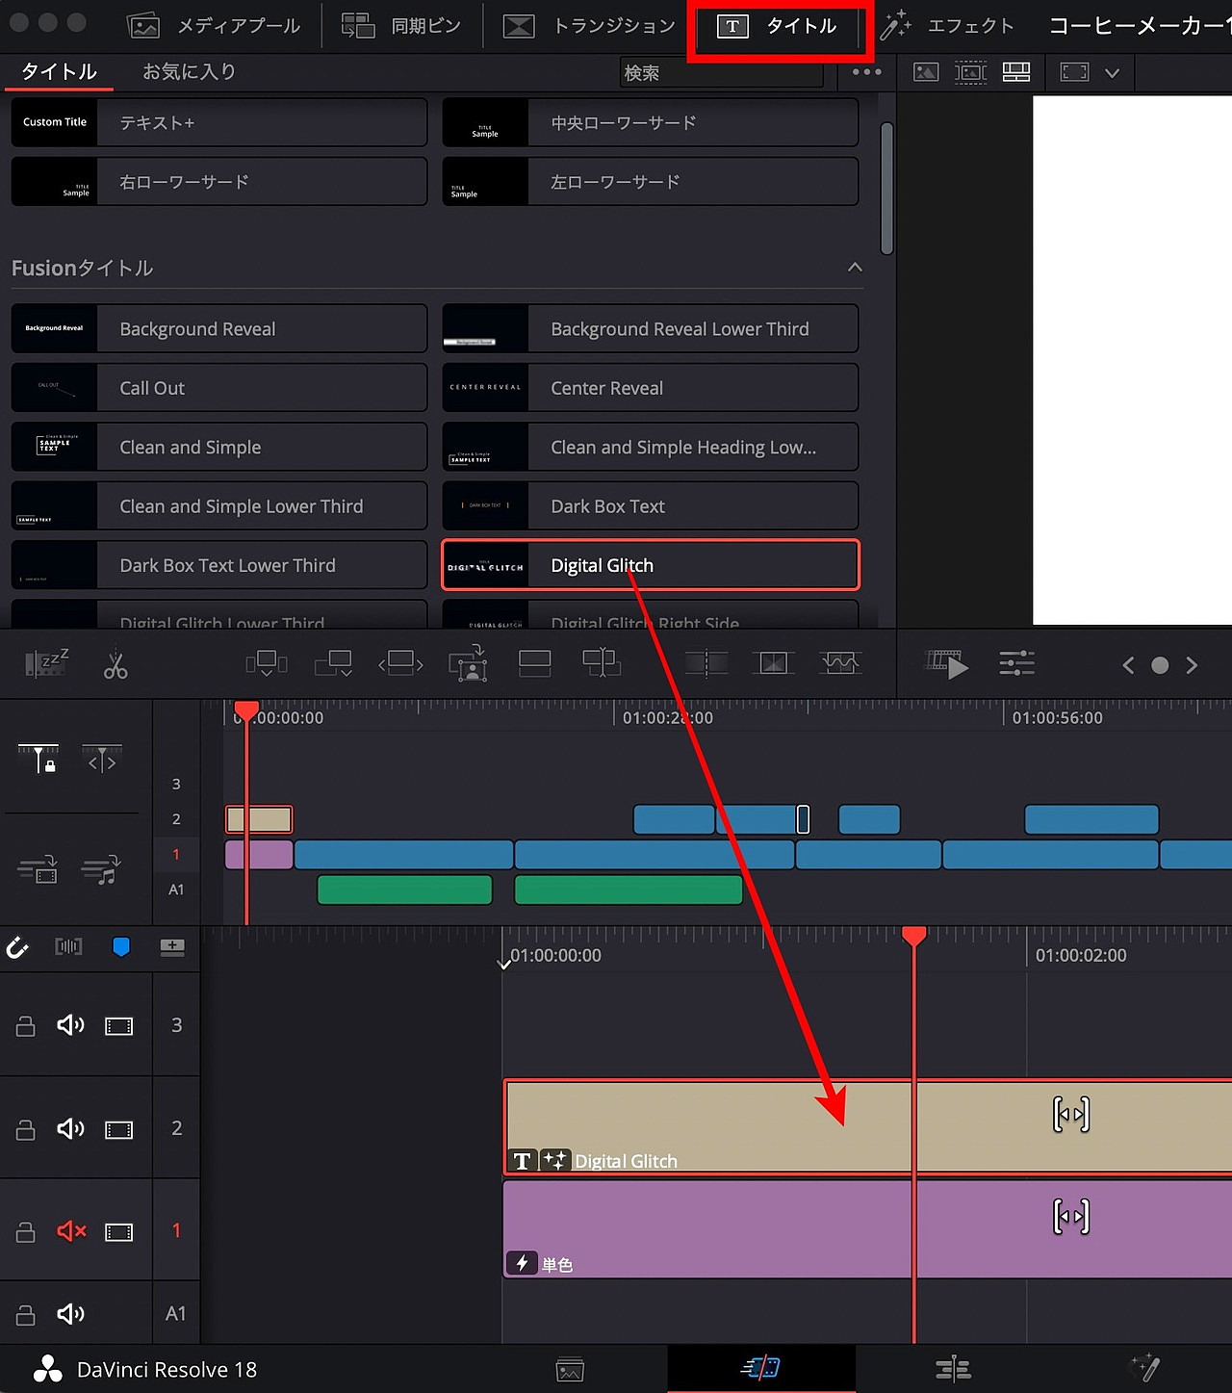This screenshot has height=1393, width=1232.
Task: Mute audio of track 2
Action: (x=70, y=1128)
